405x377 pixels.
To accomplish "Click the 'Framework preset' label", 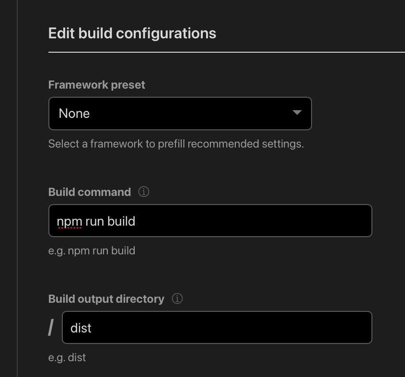I will (97, 85).
